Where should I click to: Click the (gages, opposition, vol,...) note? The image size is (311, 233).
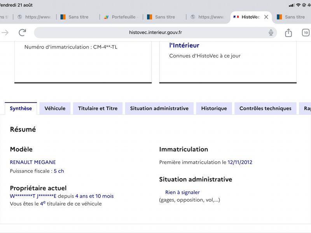tap(190, 200)
